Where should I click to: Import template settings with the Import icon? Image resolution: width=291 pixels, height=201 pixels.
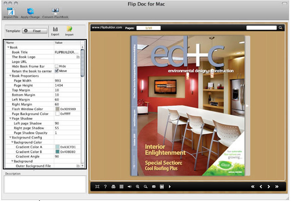point(69,31)
